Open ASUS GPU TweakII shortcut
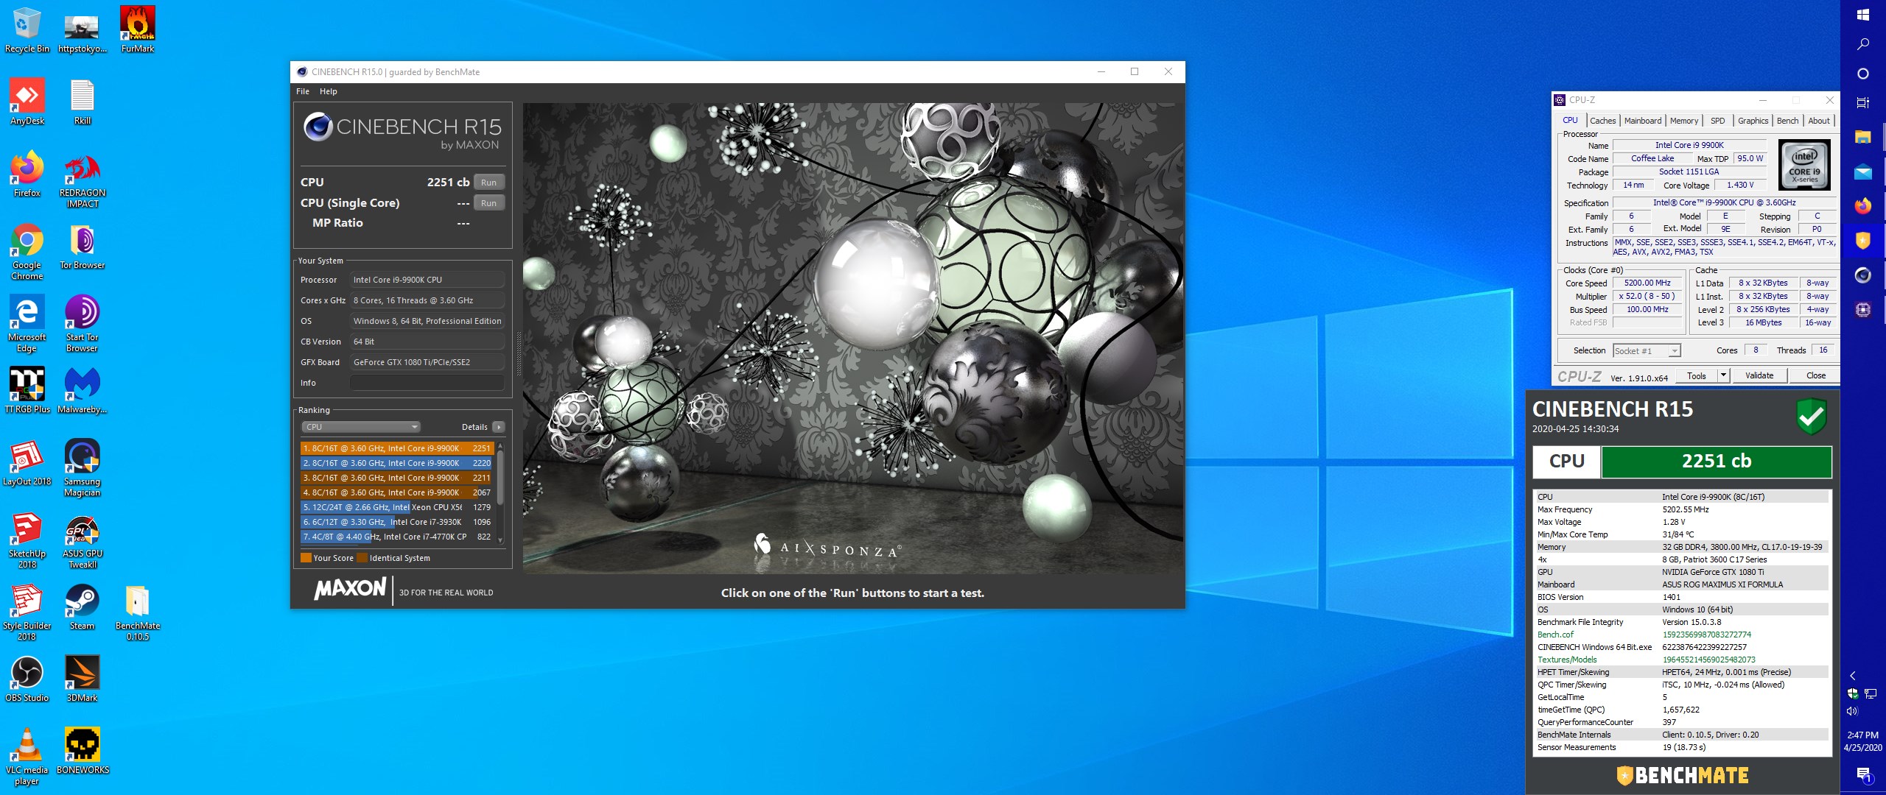Image resolution: width=1886 pixels, height=795 pixels. click(83, 540)
